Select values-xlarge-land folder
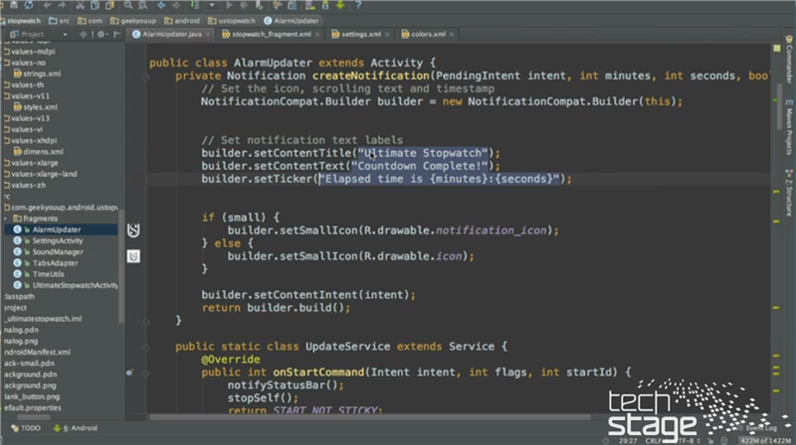 [x=41, y=174]
